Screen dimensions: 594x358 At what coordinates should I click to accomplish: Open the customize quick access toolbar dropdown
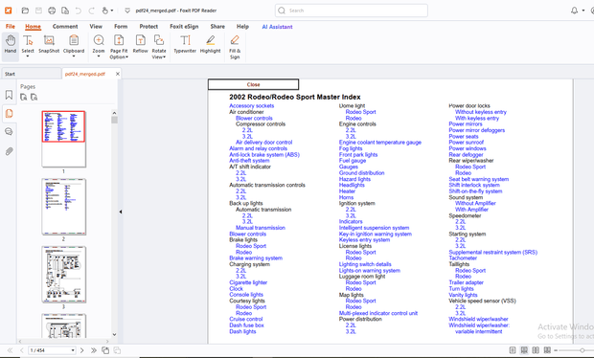[127, 11]
